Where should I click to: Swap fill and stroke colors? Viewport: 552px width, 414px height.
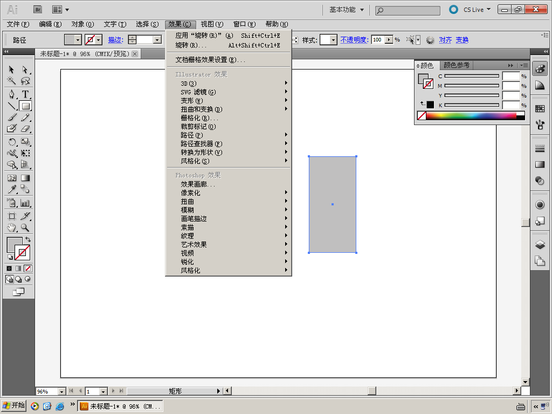point(28,239)
